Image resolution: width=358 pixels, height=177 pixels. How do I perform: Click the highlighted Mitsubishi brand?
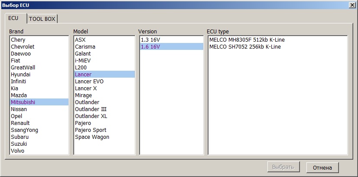[x=39, y=102]
